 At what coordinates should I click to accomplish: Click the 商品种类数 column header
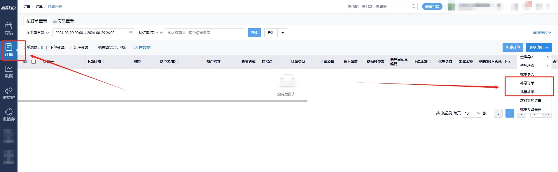coord(376,62)
